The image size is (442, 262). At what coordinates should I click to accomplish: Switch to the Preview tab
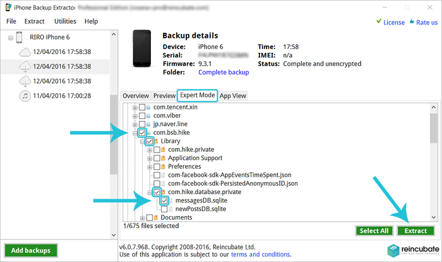(x=164, y=96)
